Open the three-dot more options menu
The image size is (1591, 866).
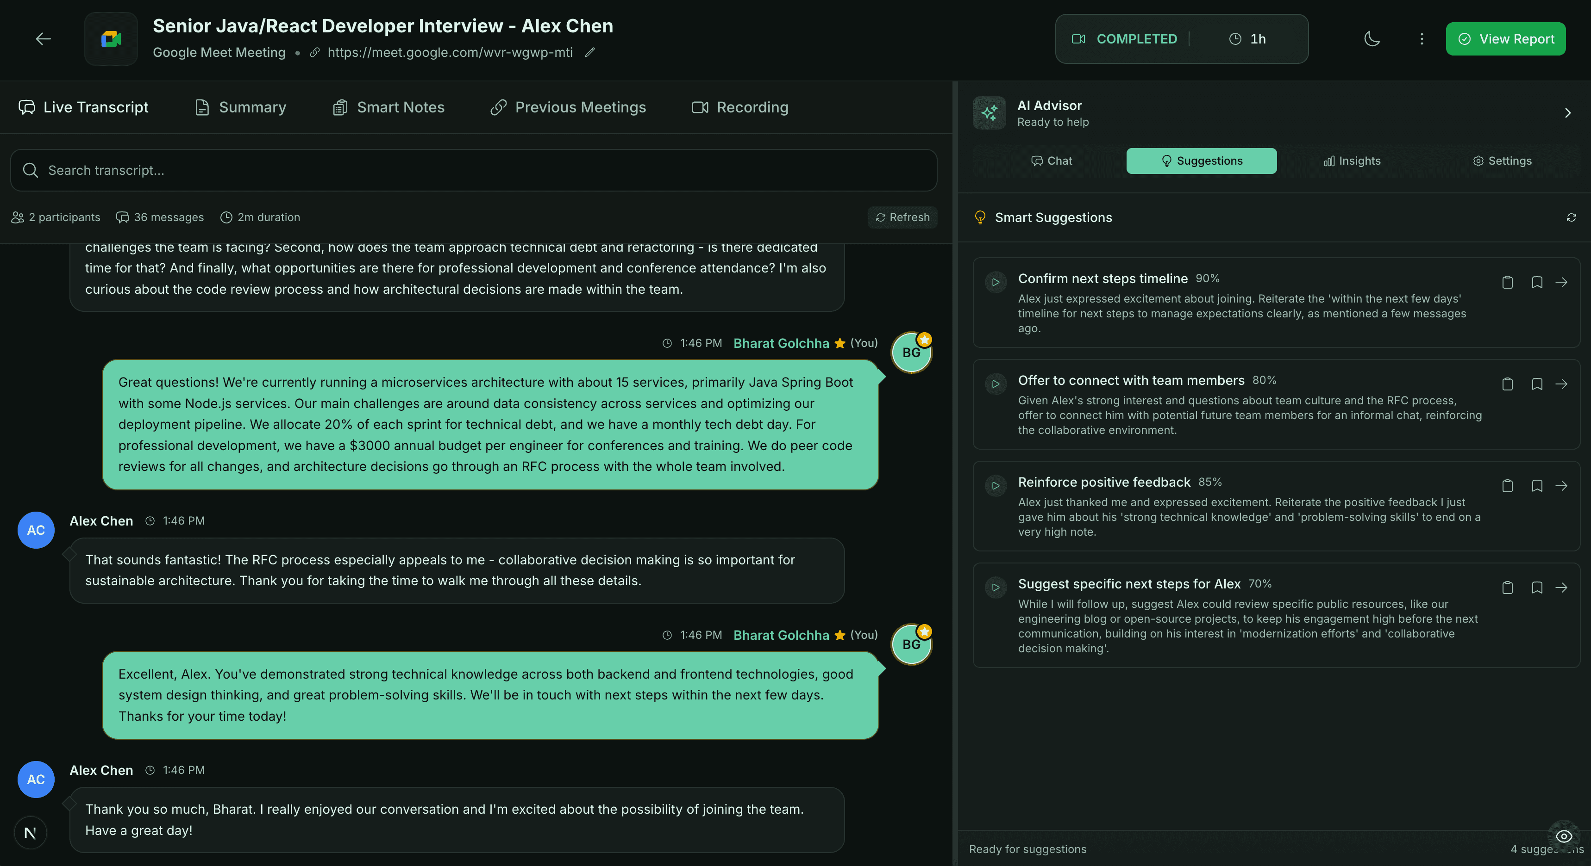click(x=1422, y=39)
